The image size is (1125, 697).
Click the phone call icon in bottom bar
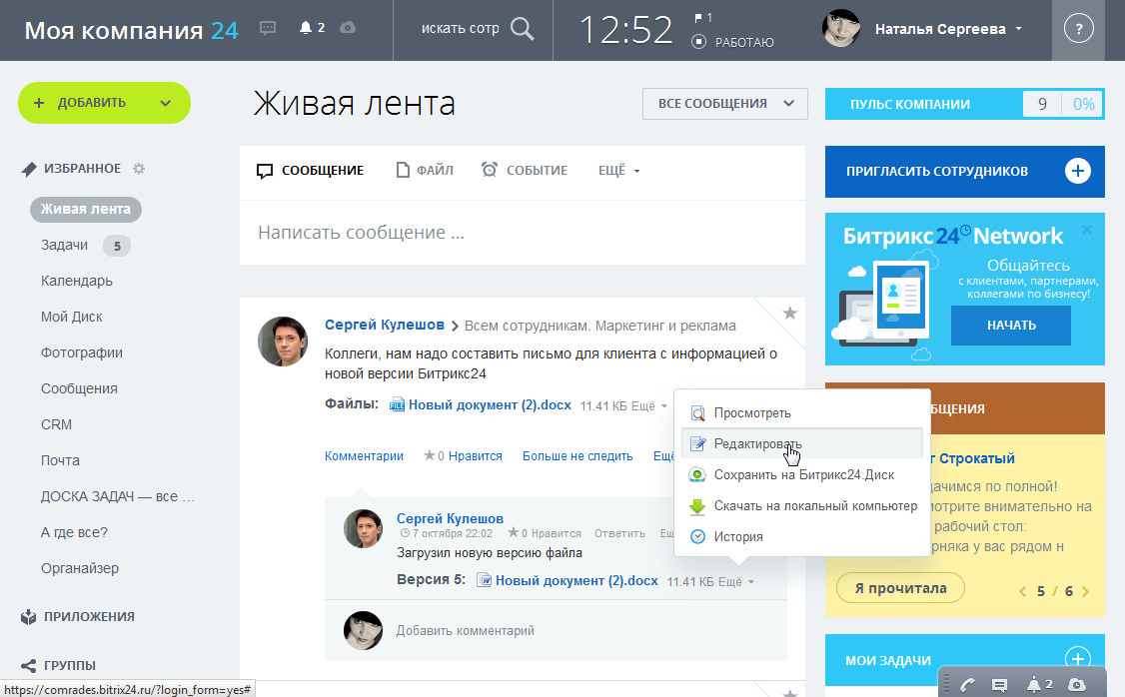pyautogui.click(x=966, y=685)
